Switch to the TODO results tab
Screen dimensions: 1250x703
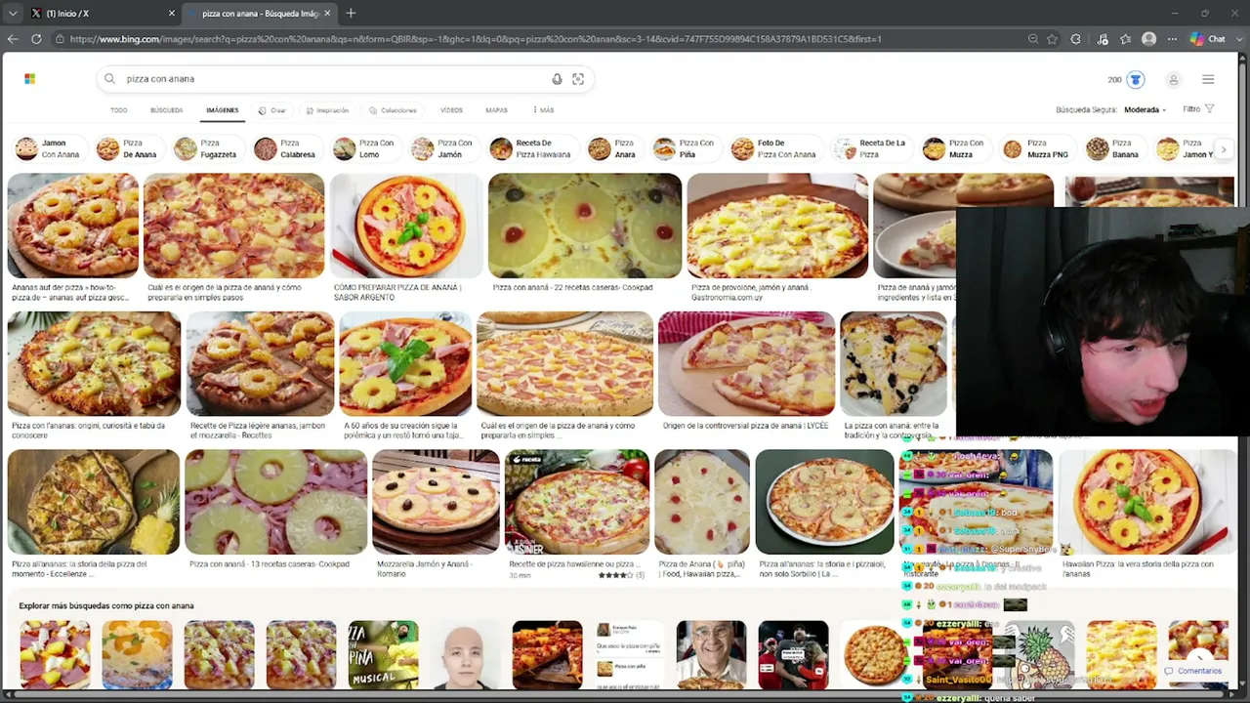(118, 110)
